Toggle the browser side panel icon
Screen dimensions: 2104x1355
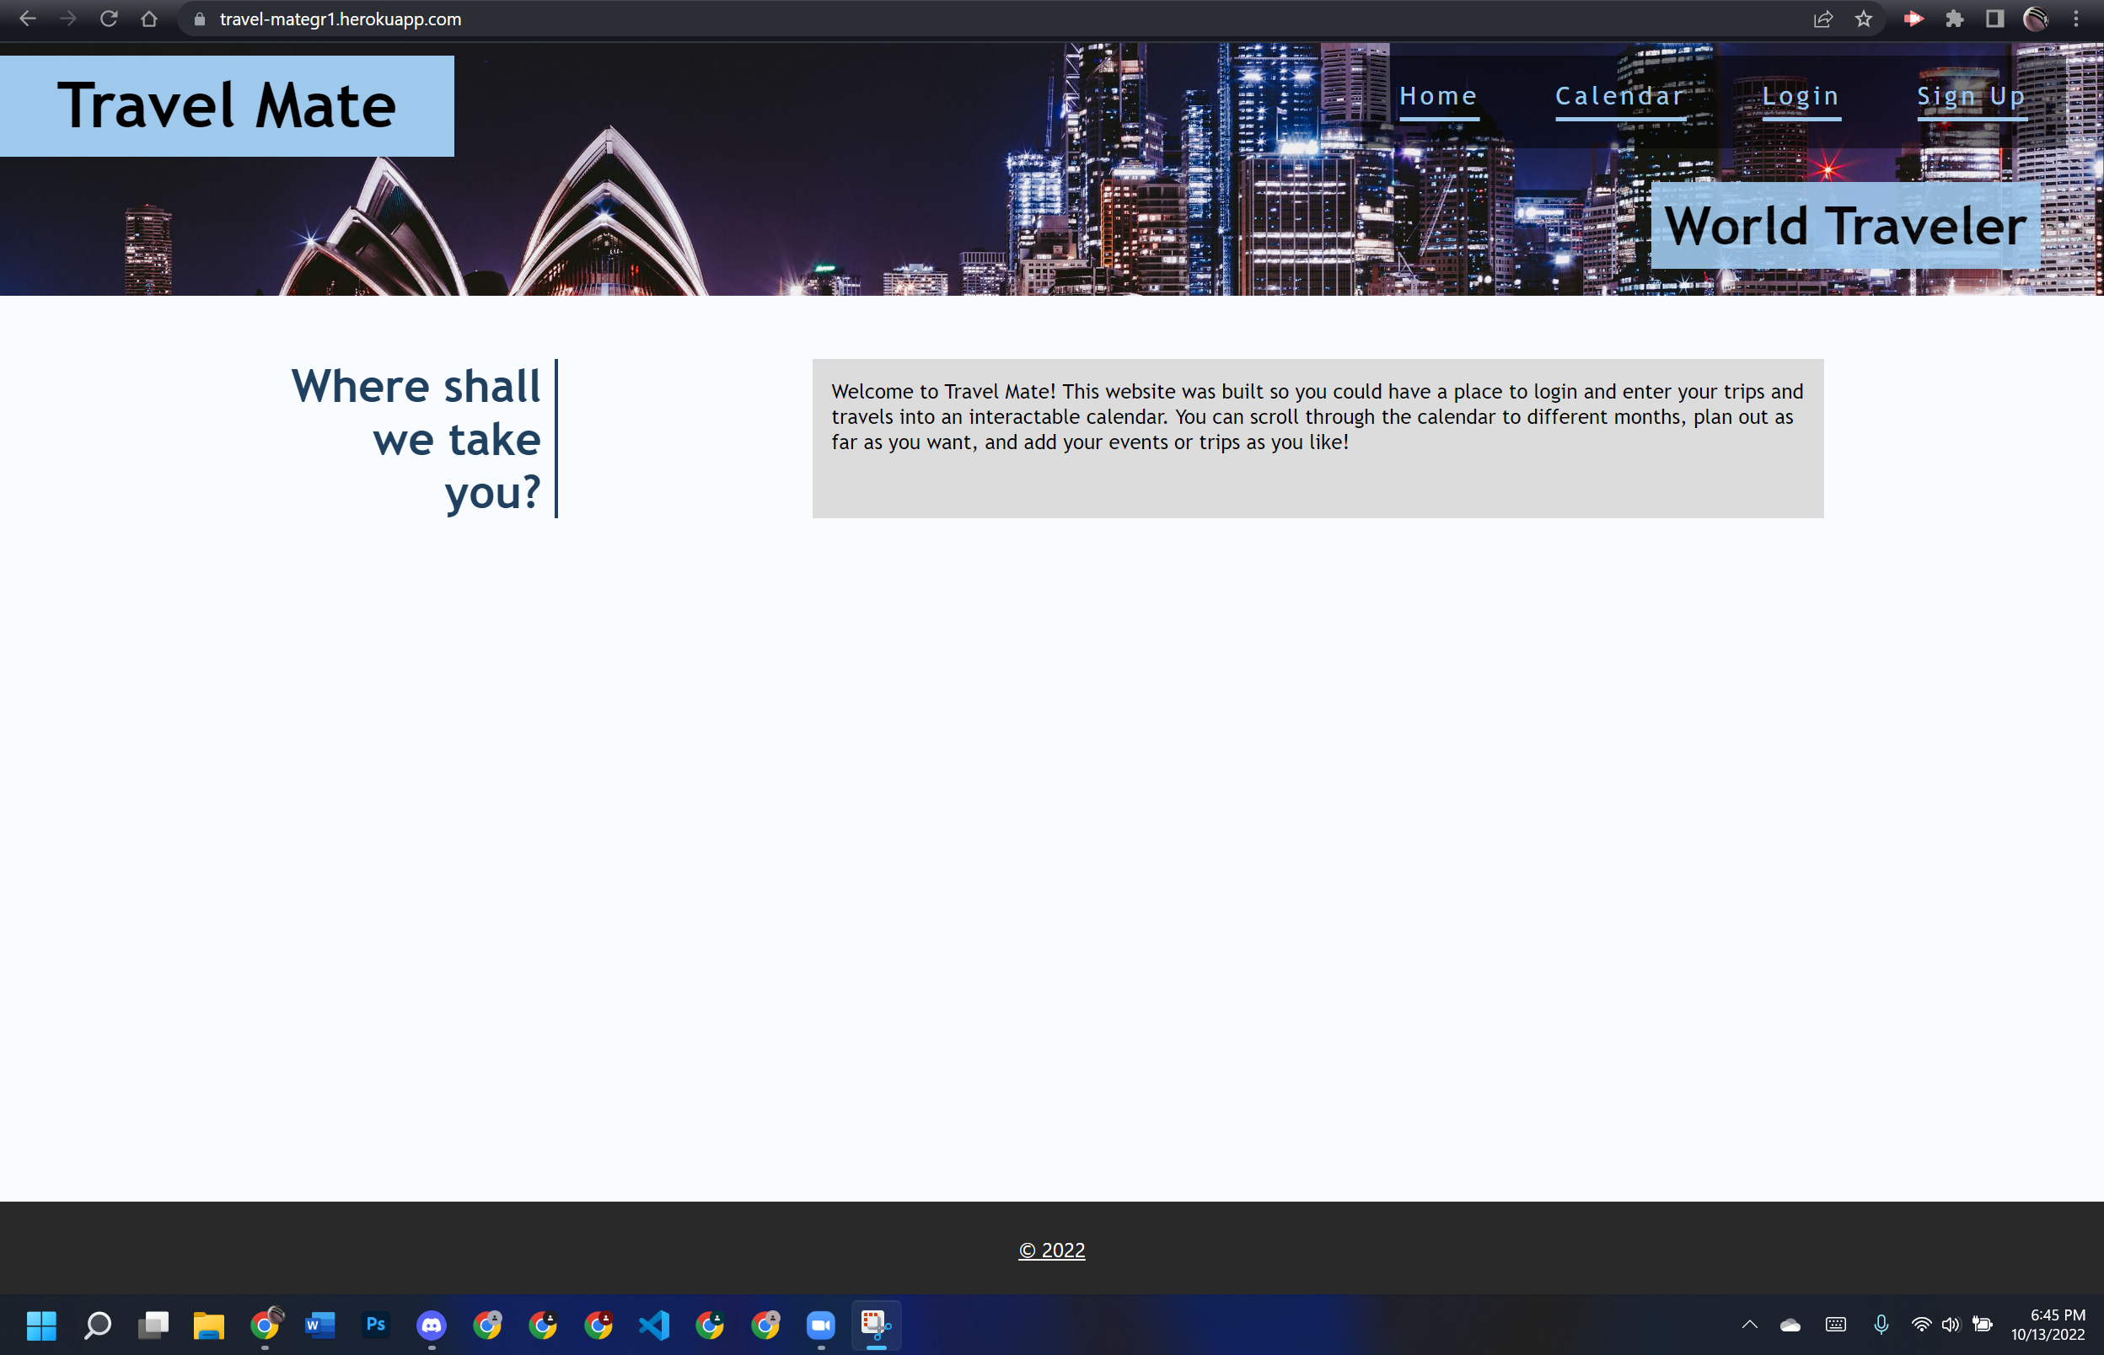click(1995, 19)
